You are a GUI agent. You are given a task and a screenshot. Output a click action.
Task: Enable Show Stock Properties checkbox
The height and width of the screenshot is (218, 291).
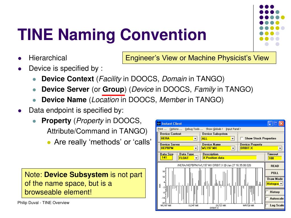coord(242,139)
